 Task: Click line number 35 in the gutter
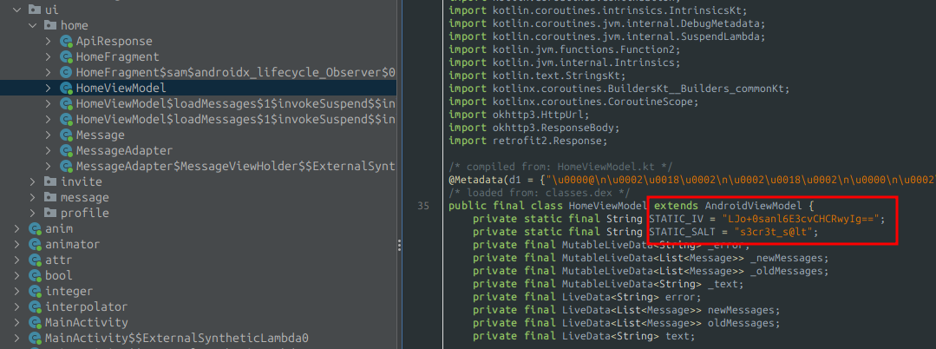pyautogui.click(x=423, y=206)
